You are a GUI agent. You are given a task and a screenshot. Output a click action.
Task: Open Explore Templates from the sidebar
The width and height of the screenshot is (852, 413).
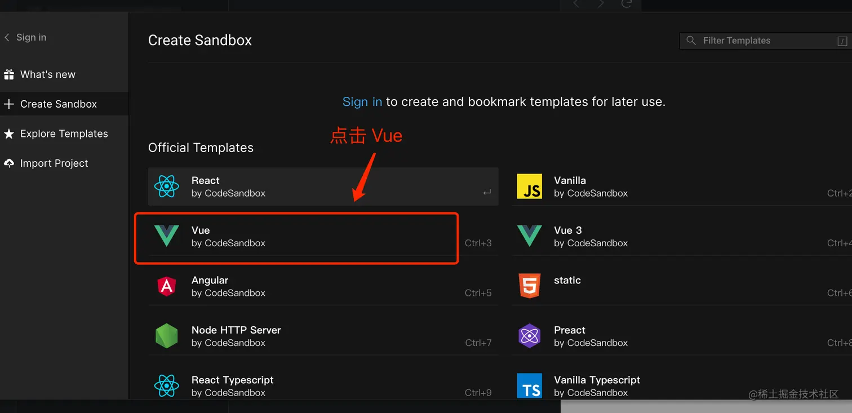(x=64, y=134)
